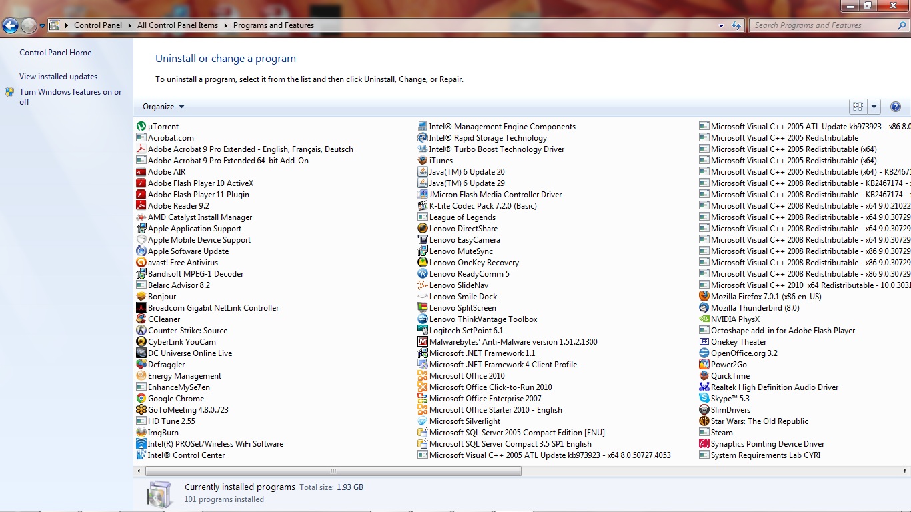Click the horizontal scrollbar right arrow
This screenshot has height=512, width=911.
[906, 471]
